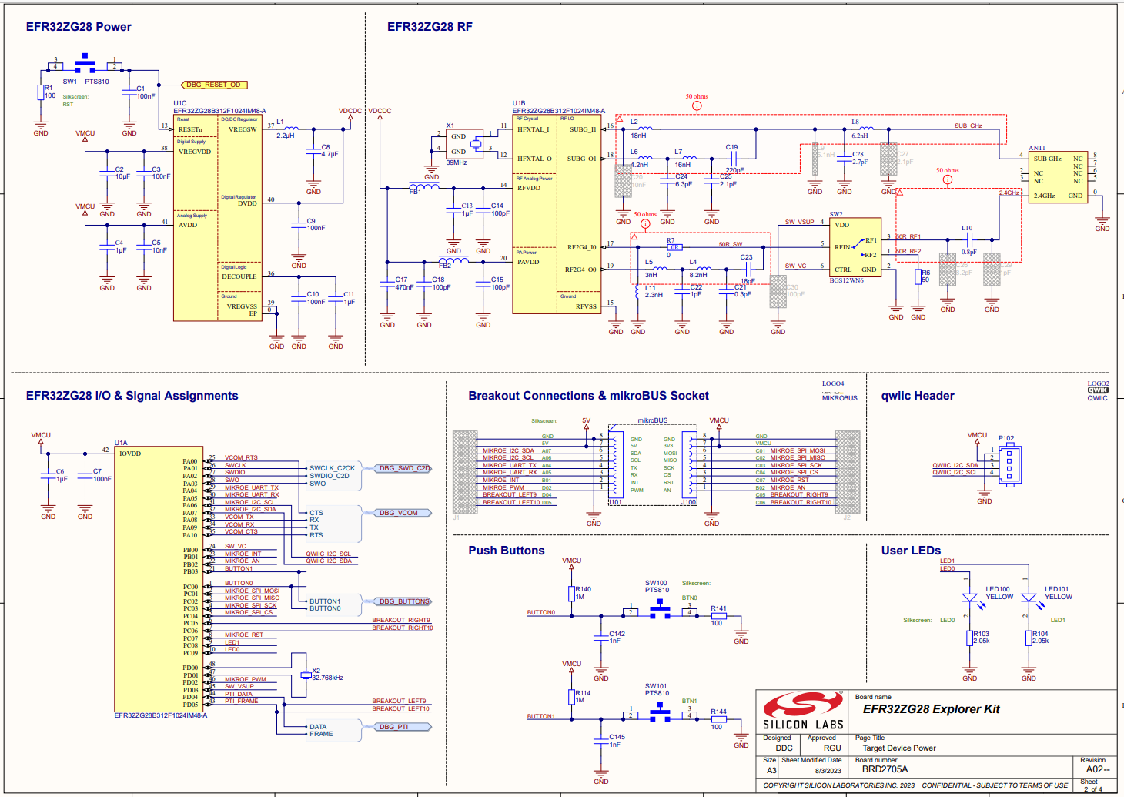Click the R141 100 ohm resistor
The height and width of the screenshot is (797, 1124).
[719, 616]
